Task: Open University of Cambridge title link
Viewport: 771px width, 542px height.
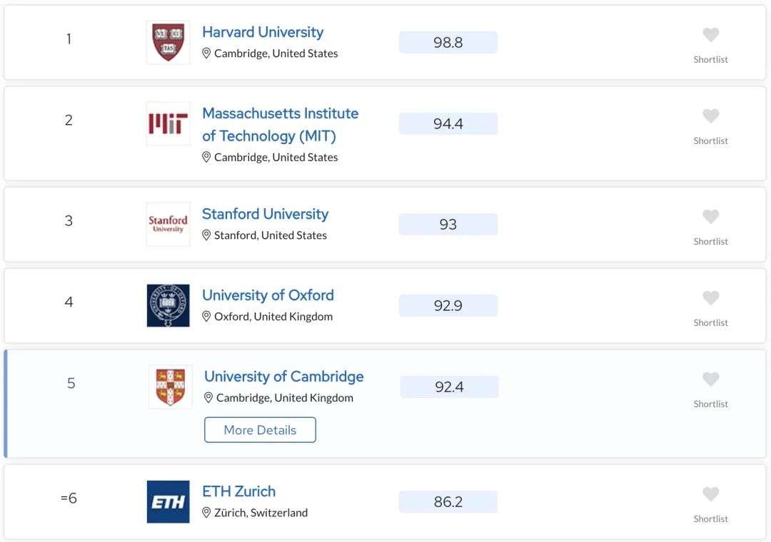Action: (283, 377)
